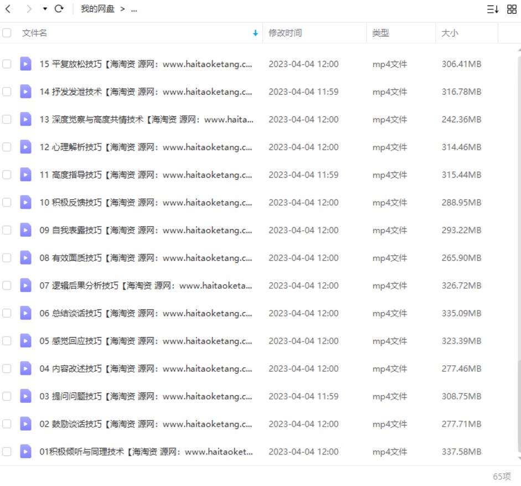The height and width of the screenshot is (486, 521).
Task: Sort by 大小 column
Action: (450, 33)
